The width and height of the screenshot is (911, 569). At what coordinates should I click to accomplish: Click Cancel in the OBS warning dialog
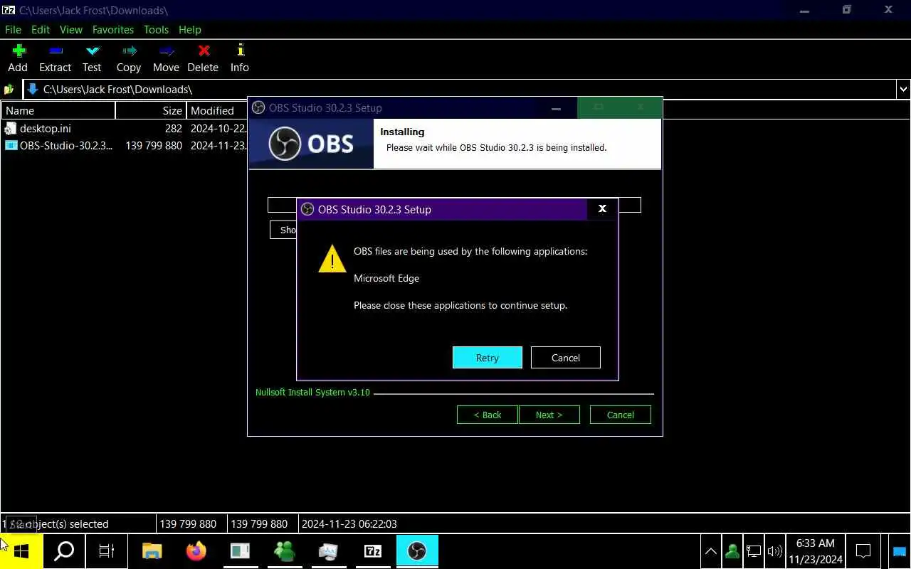pyautogui.click(x=566, y=358)
